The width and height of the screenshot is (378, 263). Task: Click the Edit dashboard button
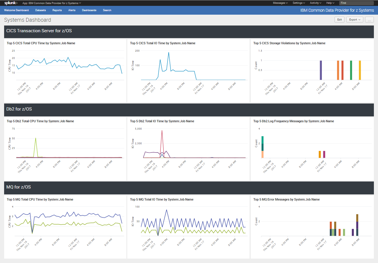[x=339, y=20]
